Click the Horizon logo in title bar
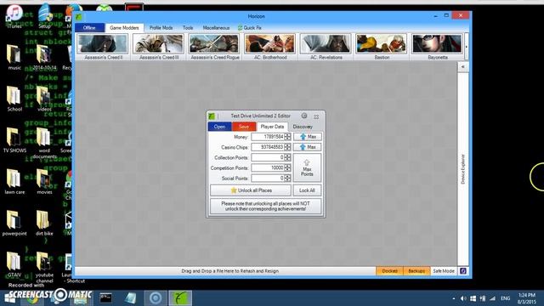Screen dimensions: 544x306 click(x=79, y=16)
